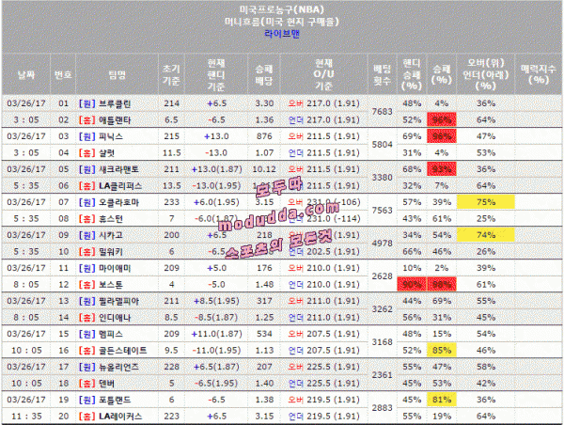The image size is (564, 425).
Task: Select team name 브루클린
Action: [x=115, y=103]
